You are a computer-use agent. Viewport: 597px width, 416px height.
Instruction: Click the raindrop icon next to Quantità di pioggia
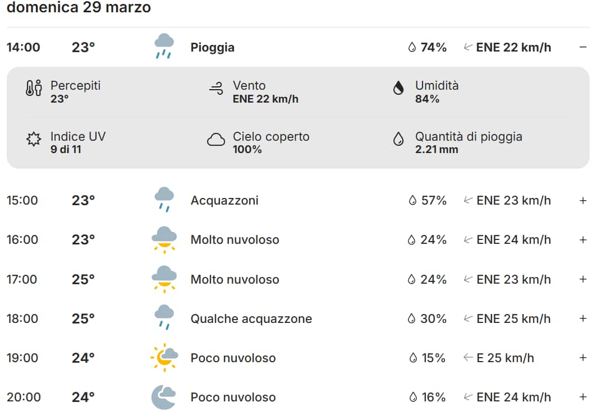(398, 138)
